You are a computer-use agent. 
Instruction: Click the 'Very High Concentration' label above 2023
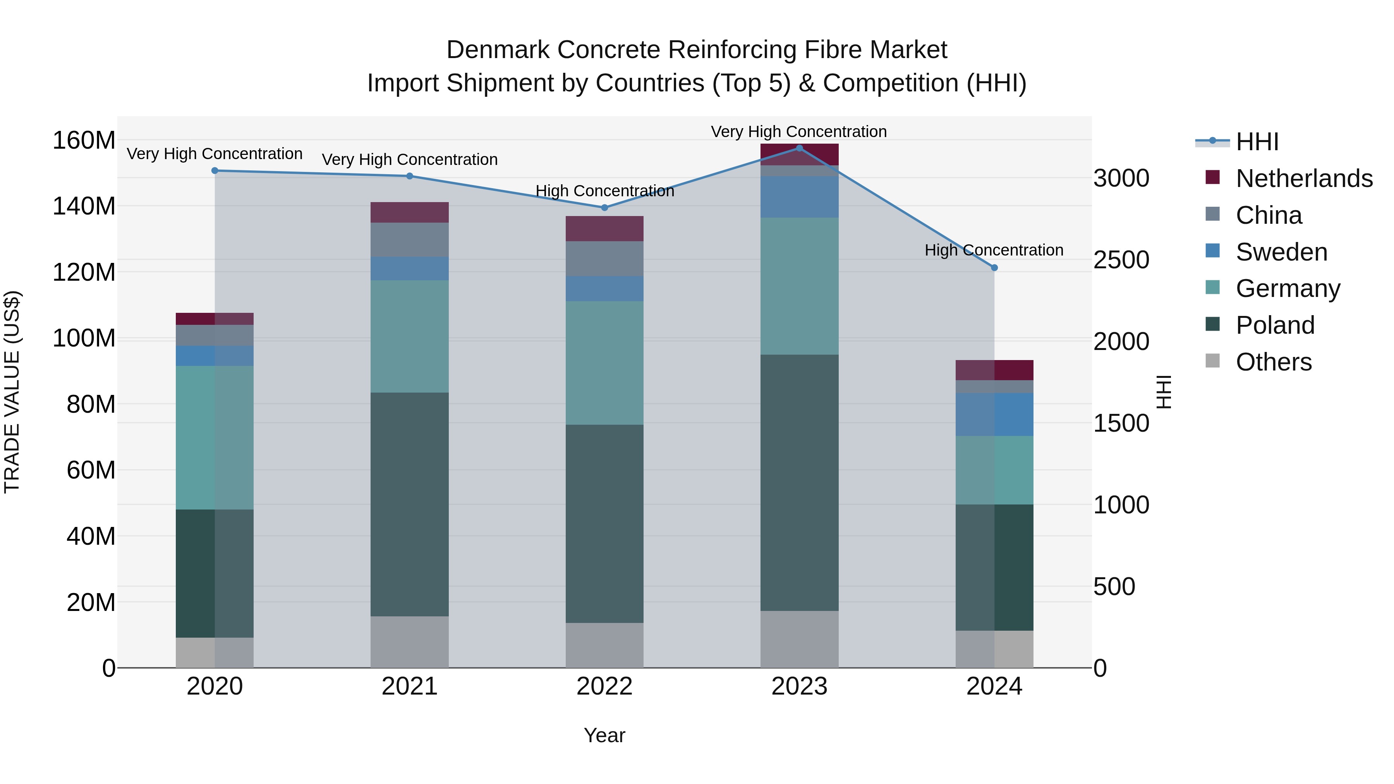pos(799,132)
